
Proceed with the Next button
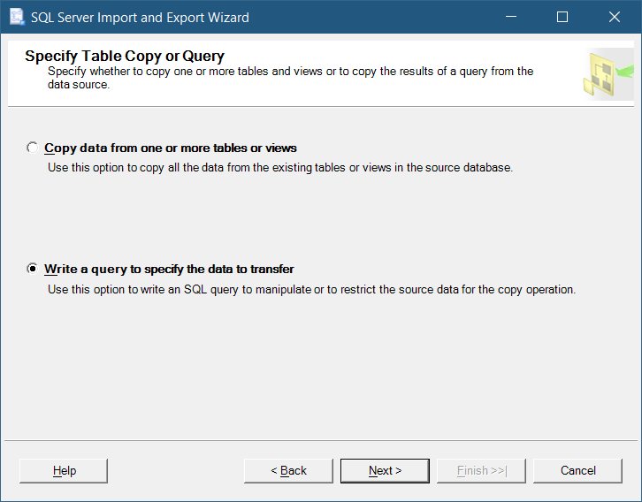(x=385, y=470)
